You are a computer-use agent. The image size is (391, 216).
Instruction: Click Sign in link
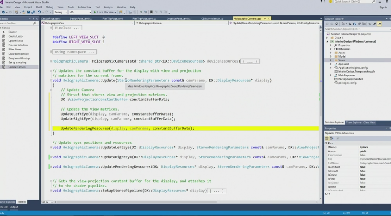click(x=383, y=7)
